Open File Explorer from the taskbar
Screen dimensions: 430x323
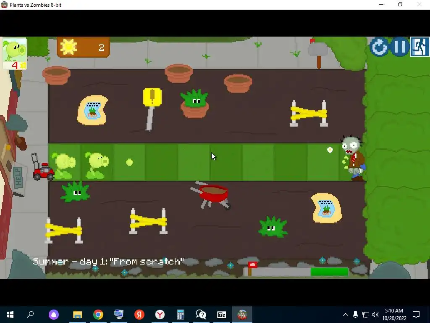pyautogui.click(x=78, y=315)
